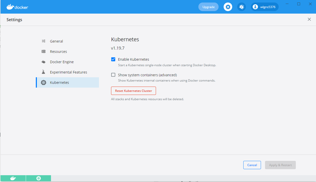Image resolution: width=316 pixels, height=182 pixels.
Task: Click the Kubernetes status icon in footer
Action: coord(39,178)
